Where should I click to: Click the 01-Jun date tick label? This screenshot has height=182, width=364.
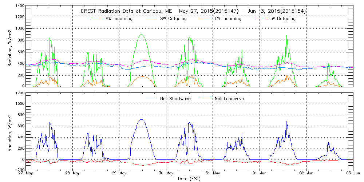point(260,174)
